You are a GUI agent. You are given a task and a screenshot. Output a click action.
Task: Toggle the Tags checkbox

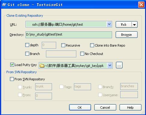point(61,87)
